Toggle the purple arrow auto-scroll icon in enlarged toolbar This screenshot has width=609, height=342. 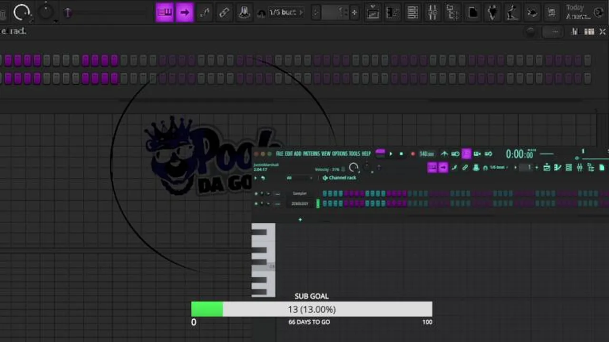click(x=184, y=12)
